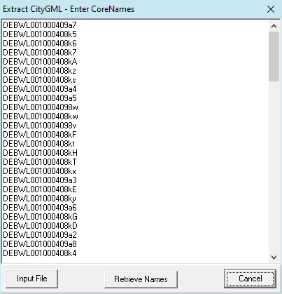Select line DEBWL001000408kF
Screen dimensions: 282x294
point(40,135)
